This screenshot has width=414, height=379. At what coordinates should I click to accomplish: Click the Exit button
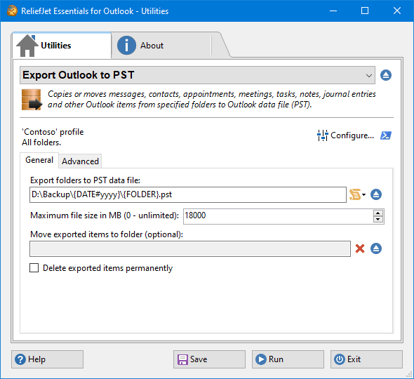366,359
